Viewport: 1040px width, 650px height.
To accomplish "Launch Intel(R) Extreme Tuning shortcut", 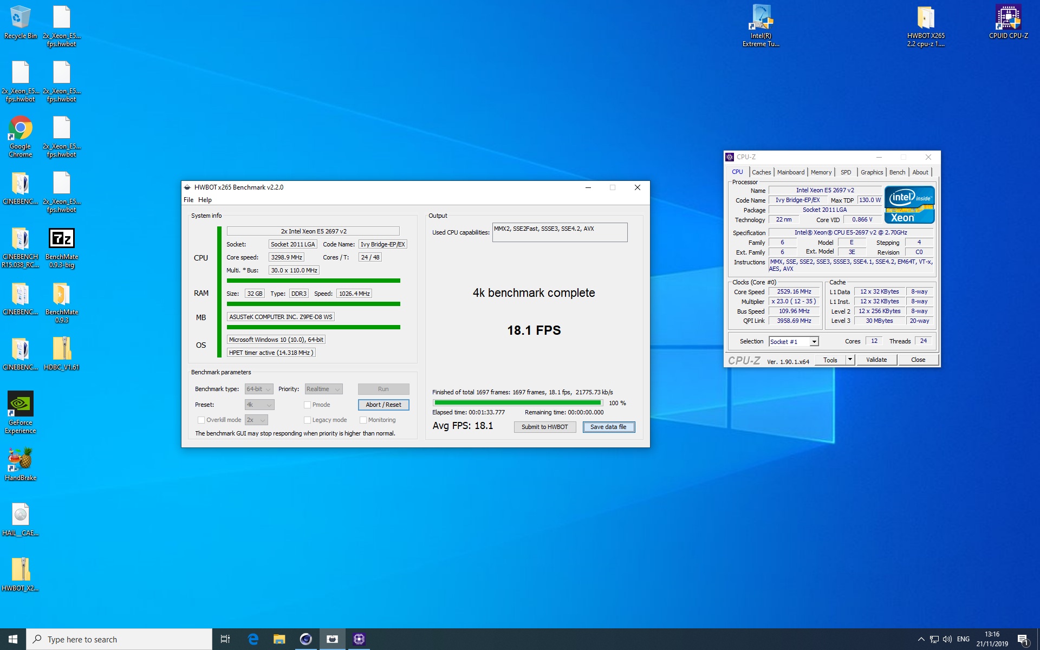I will pyautogui.click(x=761, y=26).
